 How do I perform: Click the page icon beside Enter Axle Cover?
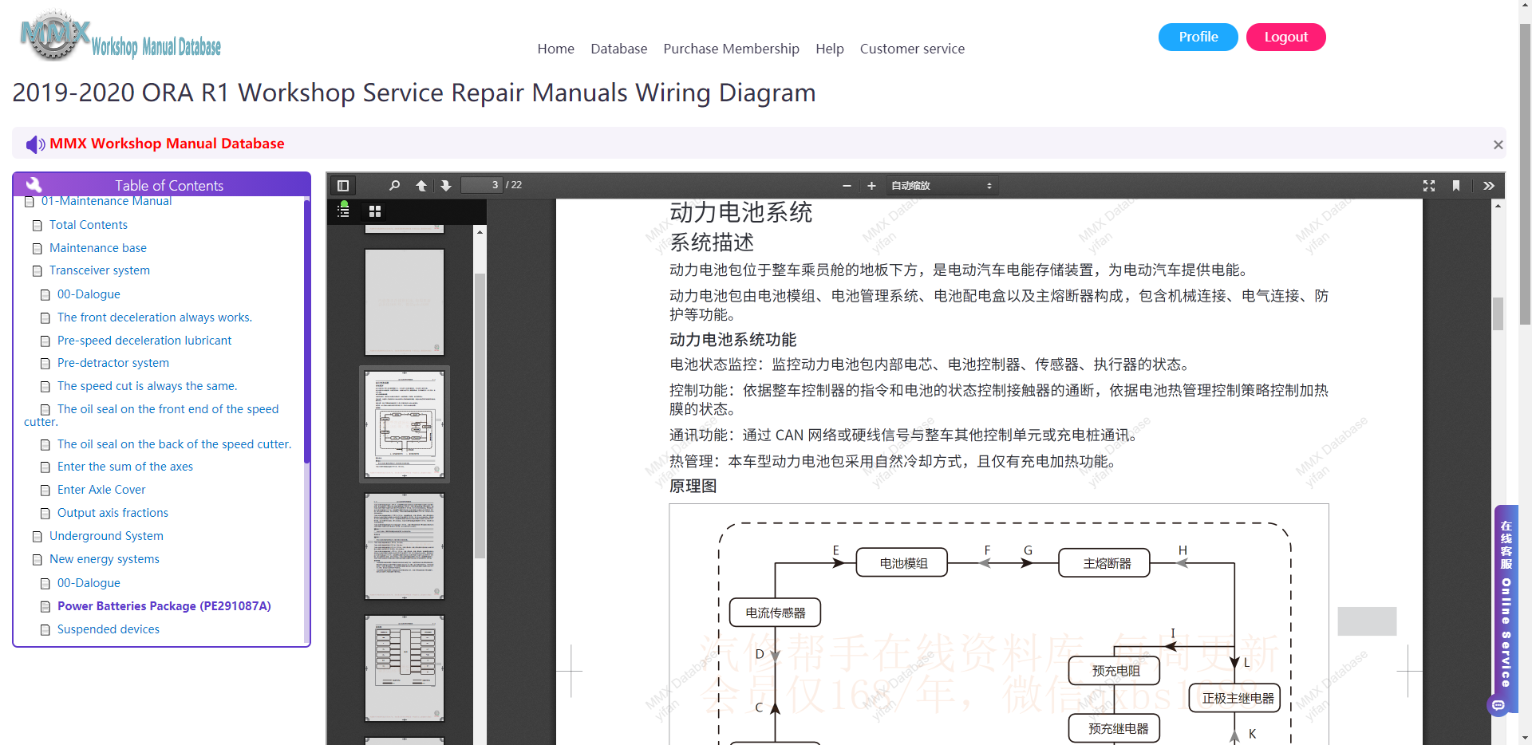(45, 491)
